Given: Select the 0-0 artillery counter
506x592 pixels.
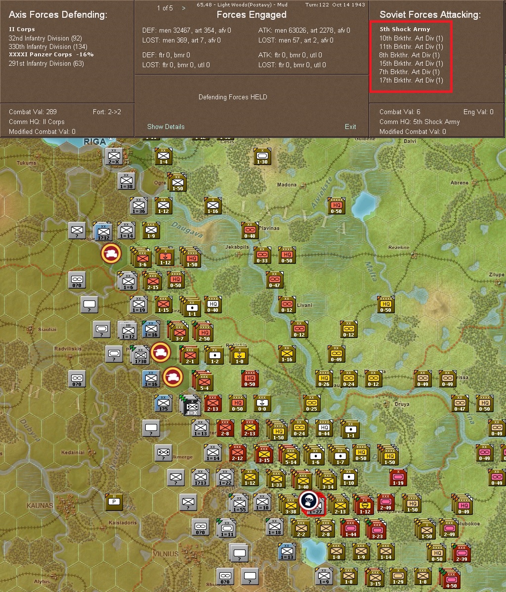Looking at the screenshot, I should (x=262, y=404).
